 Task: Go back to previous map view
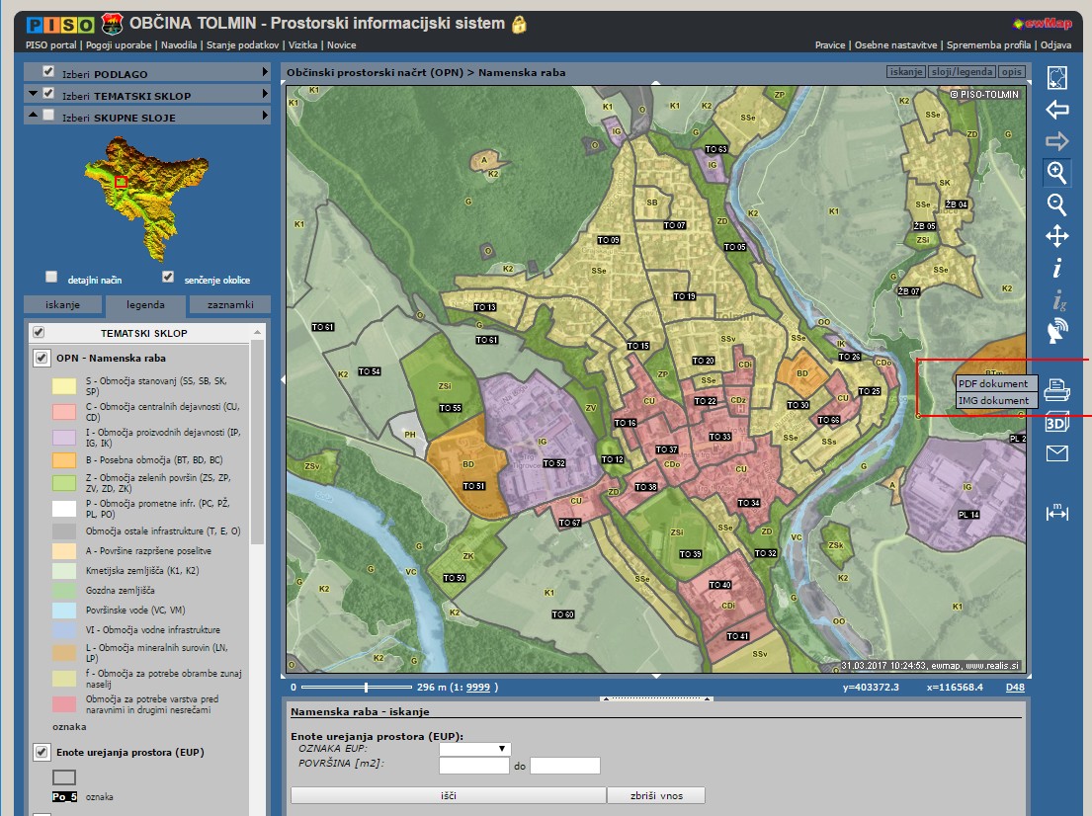click(x=1056, y=110)
